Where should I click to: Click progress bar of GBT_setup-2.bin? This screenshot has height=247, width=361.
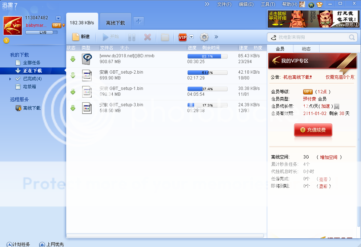tap(207, 73)
